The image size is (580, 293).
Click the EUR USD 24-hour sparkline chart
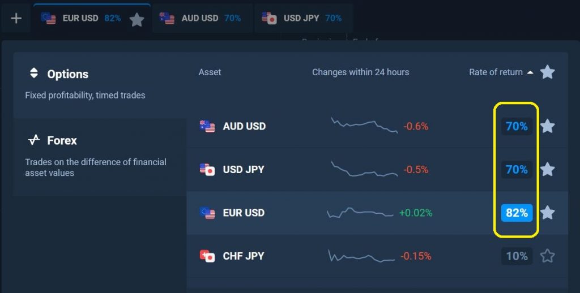360,213
